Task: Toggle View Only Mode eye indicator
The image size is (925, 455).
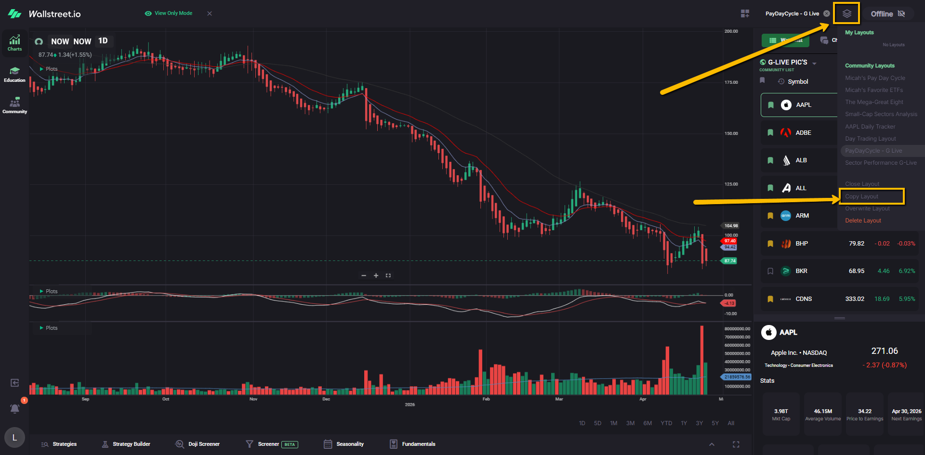Action: (x=148, y=13)
